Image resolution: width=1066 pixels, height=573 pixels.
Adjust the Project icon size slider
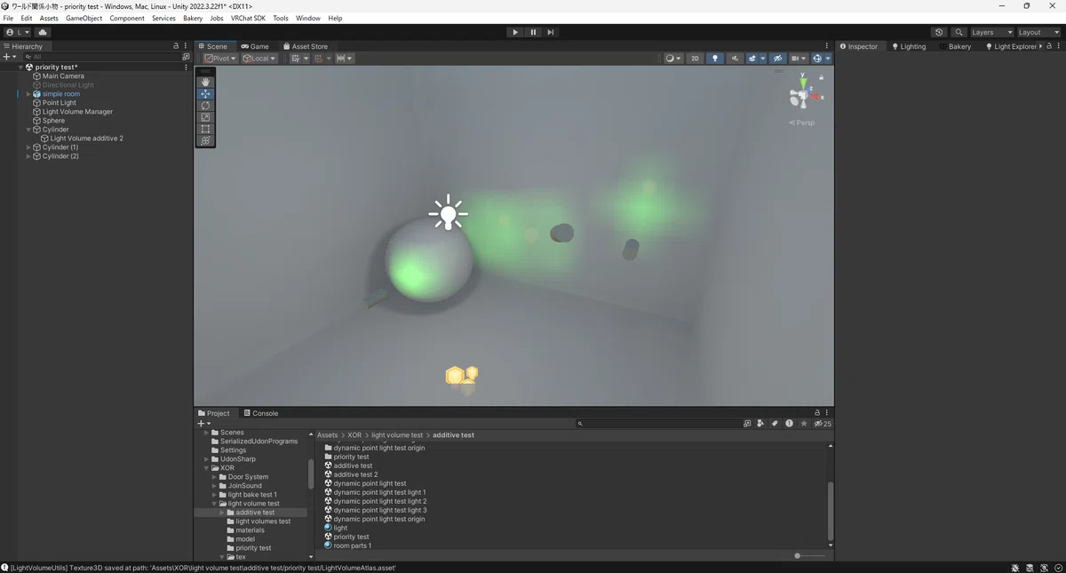(808, 556)
